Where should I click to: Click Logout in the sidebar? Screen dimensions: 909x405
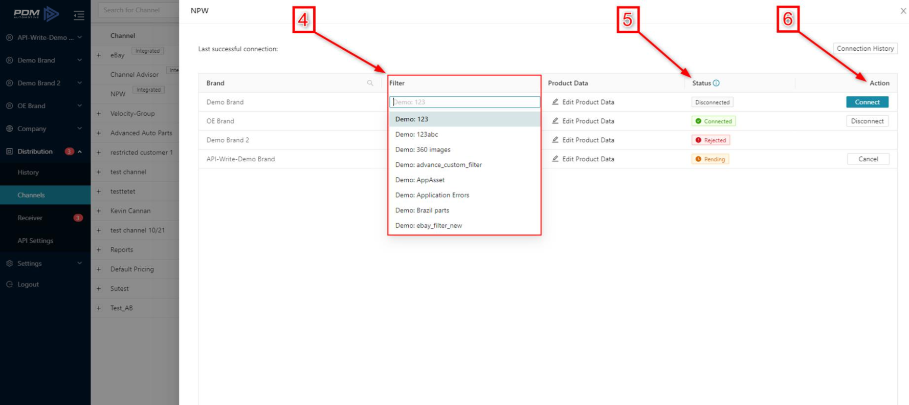(x=28, y=285)
